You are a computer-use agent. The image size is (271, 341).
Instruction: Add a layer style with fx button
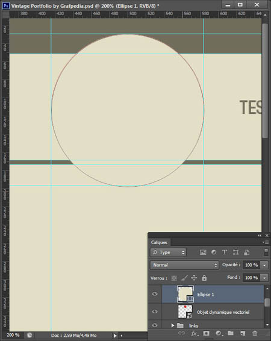click(x=195, y=333)
